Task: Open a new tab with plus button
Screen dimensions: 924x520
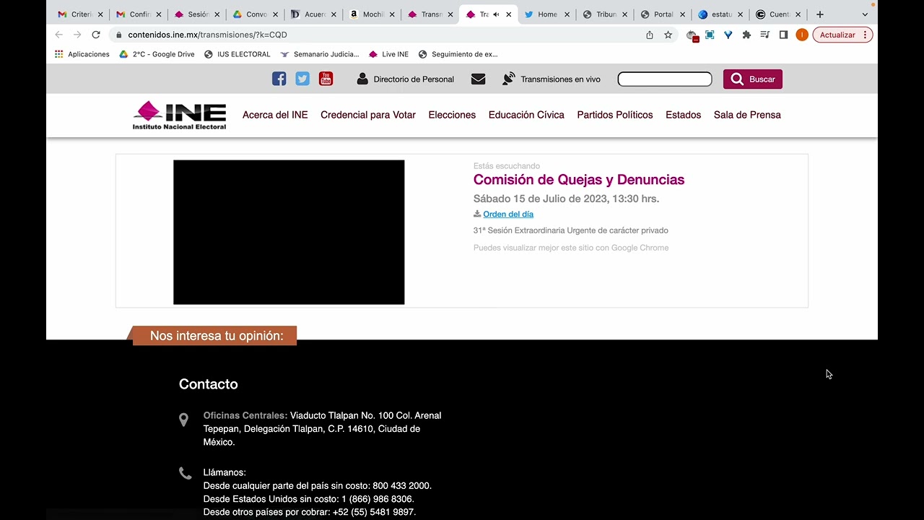Action: pyautogui.click(x=819, y=14)
